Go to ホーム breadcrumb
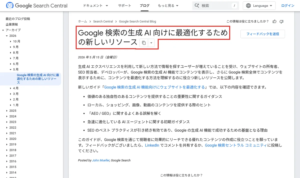The height and width of the screenshot is (178, 300). click(x=82, y=21)
